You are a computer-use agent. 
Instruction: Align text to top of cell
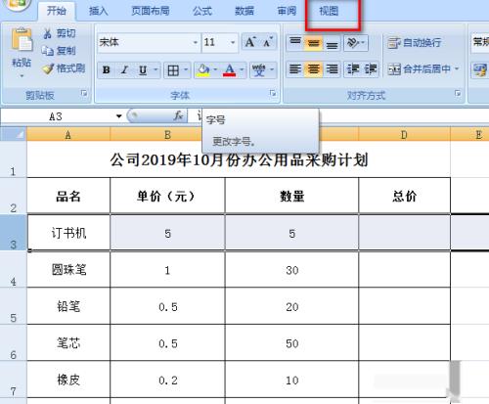coord(295,42)
